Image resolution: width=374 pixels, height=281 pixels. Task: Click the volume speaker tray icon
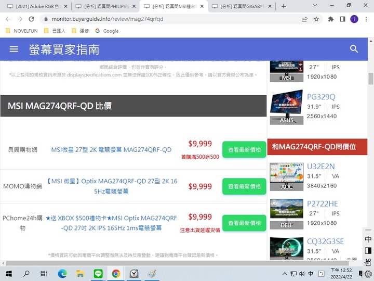302,274
